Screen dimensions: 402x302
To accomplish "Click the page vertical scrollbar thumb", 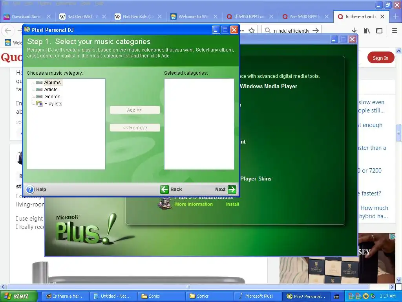I will coord(399,133).
